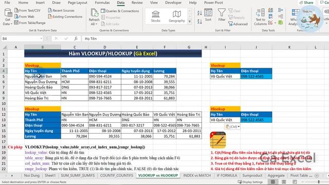Click the Manage Data Model icon

pos(281,23)
